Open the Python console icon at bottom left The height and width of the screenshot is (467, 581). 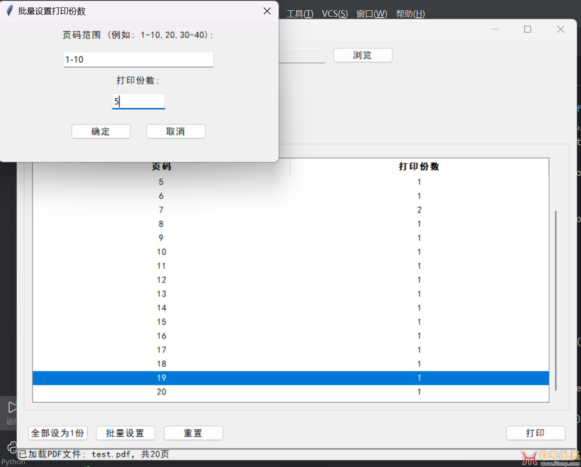tap(12, 448)
